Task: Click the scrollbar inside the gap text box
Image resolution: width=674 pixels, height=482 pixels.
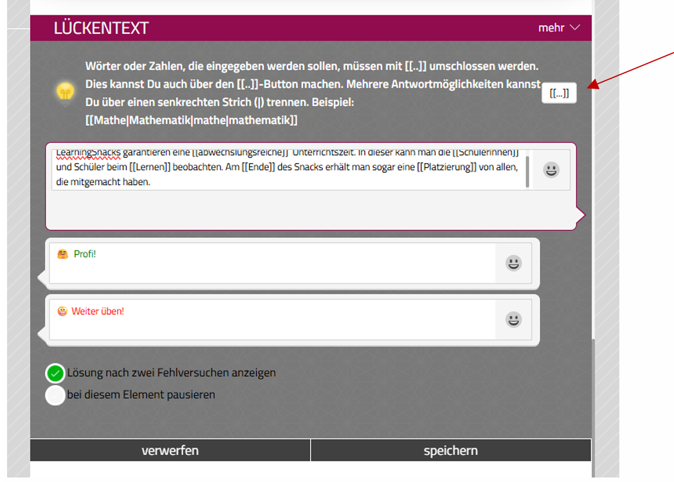Action: (528, 170)
